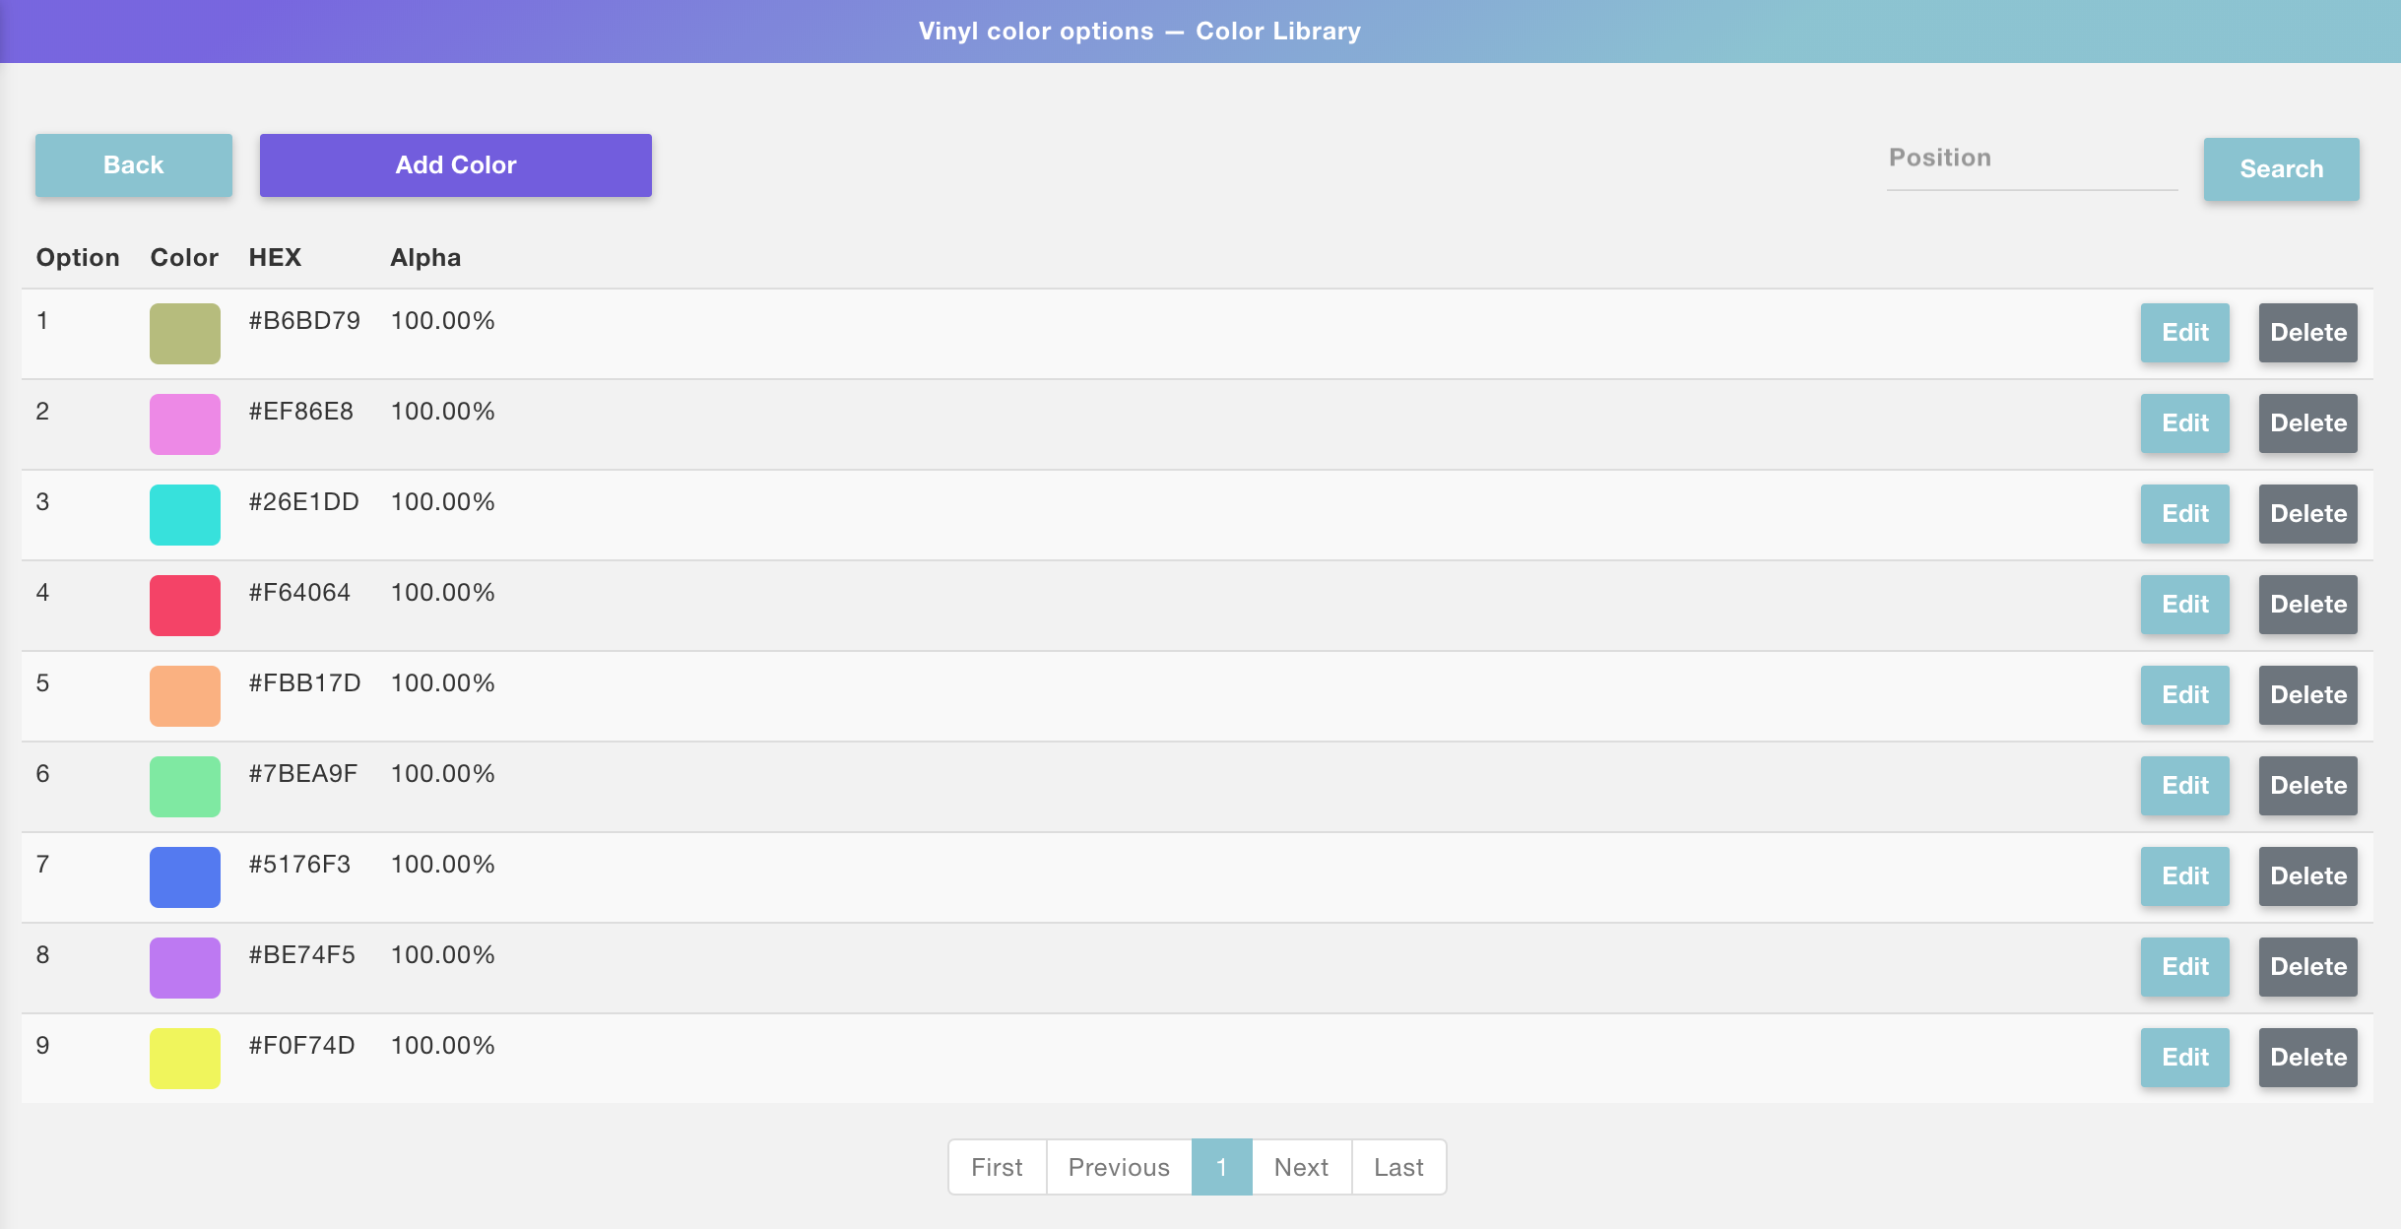
Task: Focus the Position search field
Action: coord(2031,160)
